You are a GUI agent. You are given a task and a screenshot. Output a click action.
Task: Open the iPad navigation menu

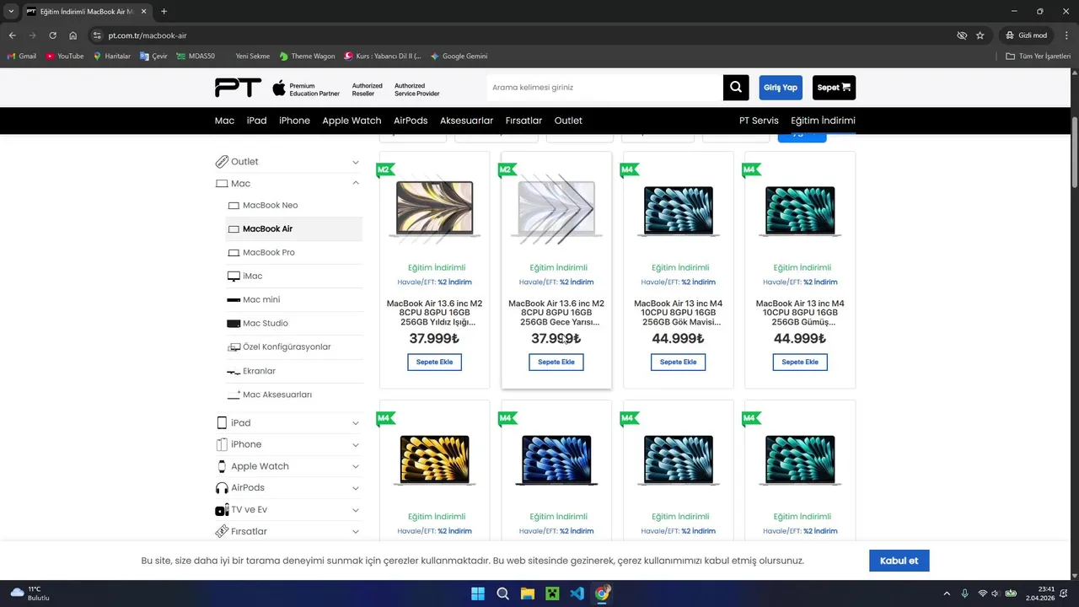256,121
